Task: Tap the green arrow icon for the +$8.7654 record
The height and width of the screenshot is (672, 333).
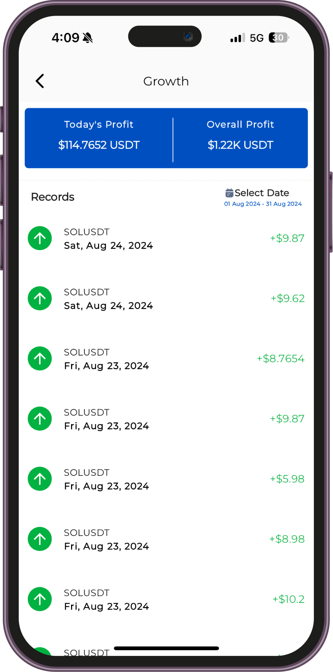Action: pyautogui.click(x=40, y=358)
